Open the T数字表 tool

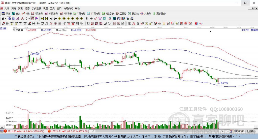click(x=108, y=14)
